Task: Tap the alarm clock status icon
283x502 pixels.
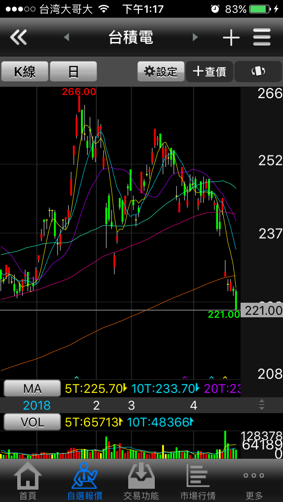Action: click(215, 9)
